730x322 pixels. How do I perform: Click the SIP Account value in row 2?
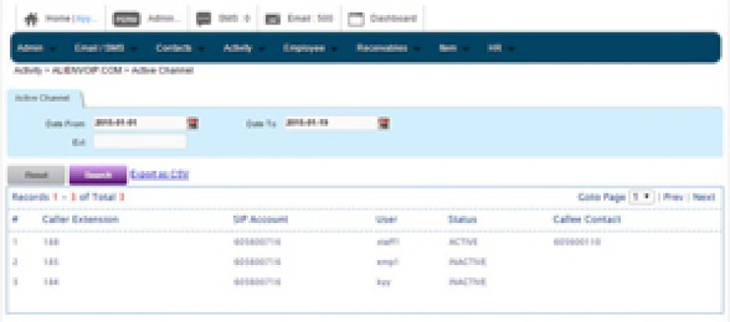[x=257, y=262]
